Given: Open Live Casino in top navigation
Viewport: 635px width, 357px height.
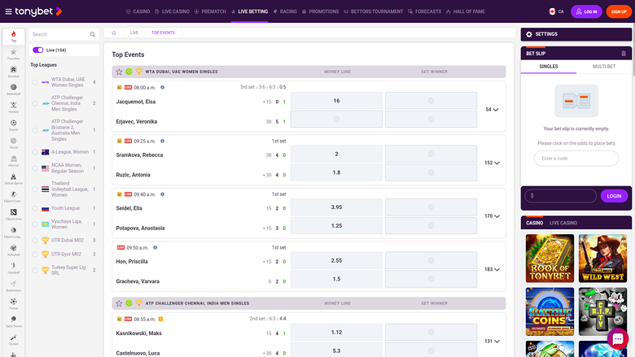Looking at the screenshot, I should (172, 11).
